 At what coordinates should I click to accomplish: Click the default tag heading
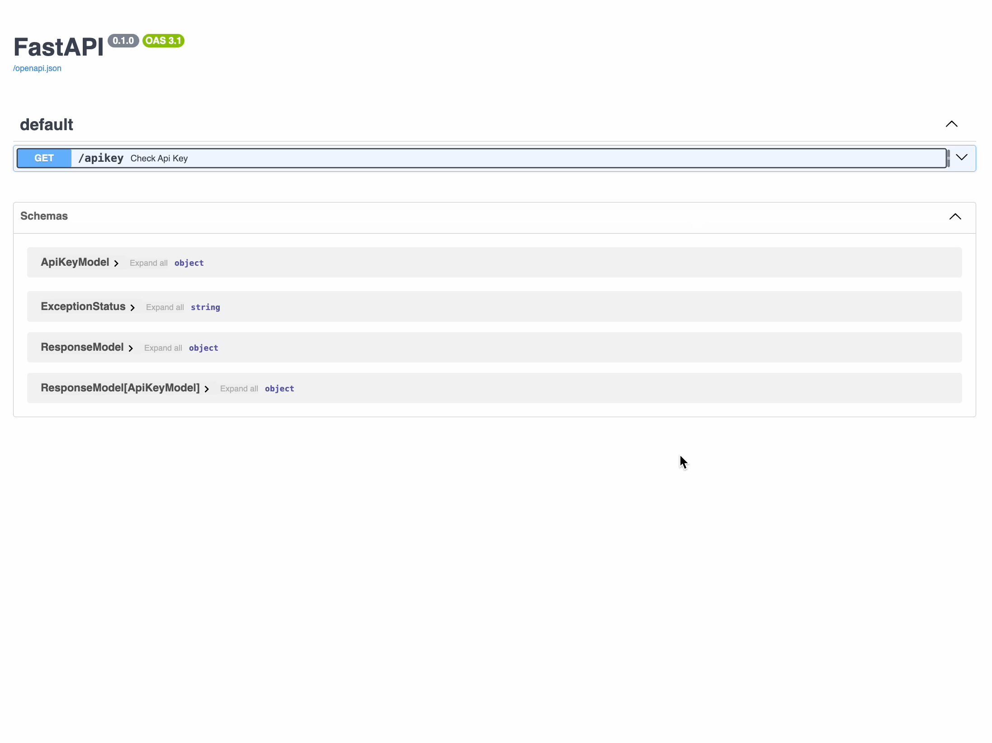[x=47, y=125]
